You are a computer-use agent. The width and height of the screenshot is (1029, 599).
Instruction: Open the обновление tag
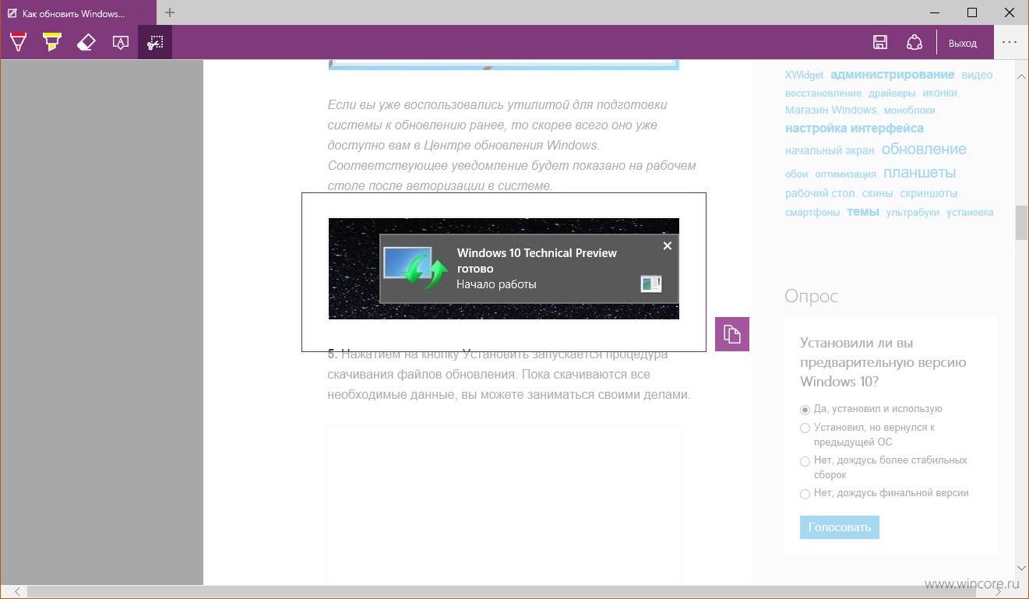coord(924,149)
